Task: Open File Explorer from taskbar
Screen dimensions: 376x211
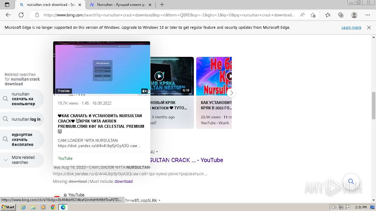Action: point(33,207)
